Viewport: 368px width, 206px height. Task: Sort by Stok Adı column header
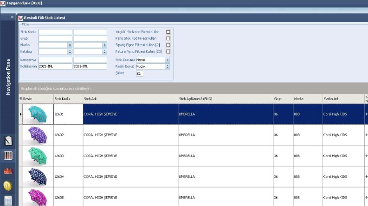130,99
